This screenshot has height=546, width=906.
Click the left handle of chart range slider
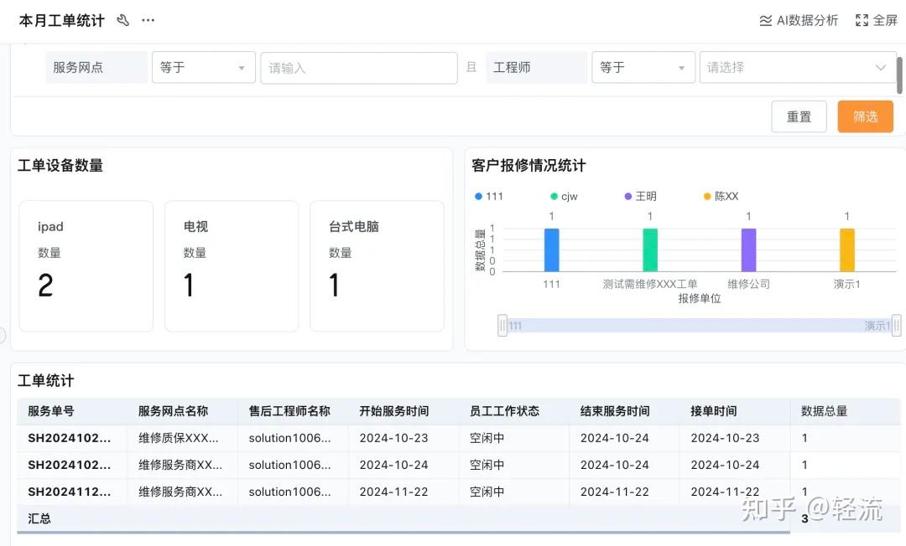(x=502, y=326)
